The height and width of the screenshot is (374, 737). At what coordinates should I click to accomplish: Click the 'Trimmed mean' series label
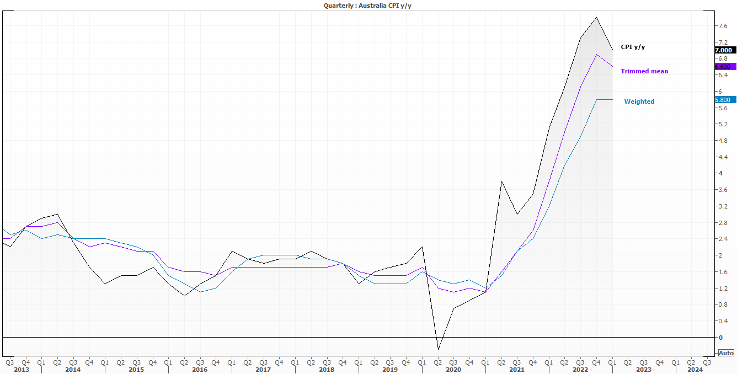pyautogui.click(x=644, y=71)
